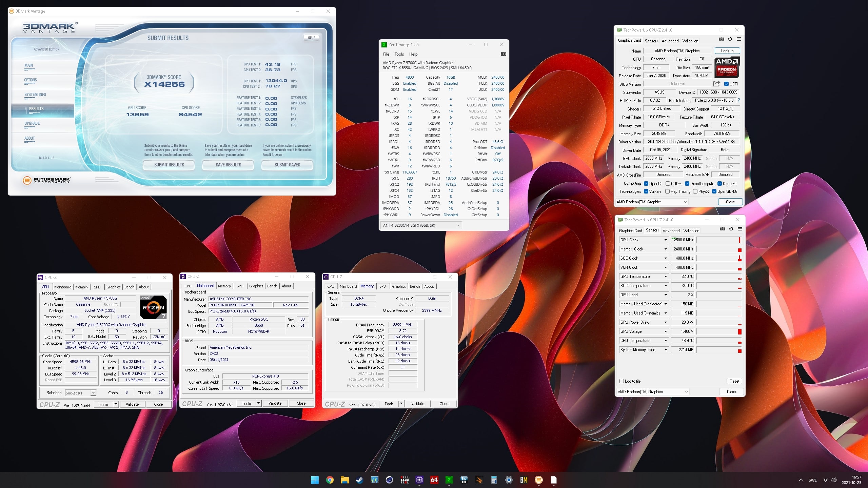Click the volume speaker tray icon
The width and height of the screenshot is (868, 488).
834,480
